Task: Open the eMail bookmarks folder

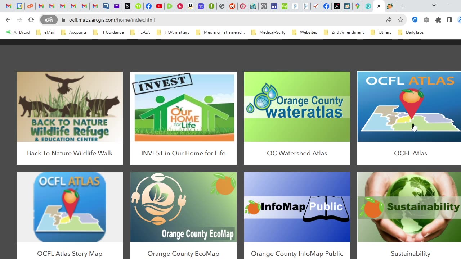Action: coord(46,32)
